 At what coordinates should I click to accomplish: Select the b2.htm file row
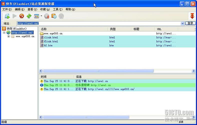coord(117,45)
